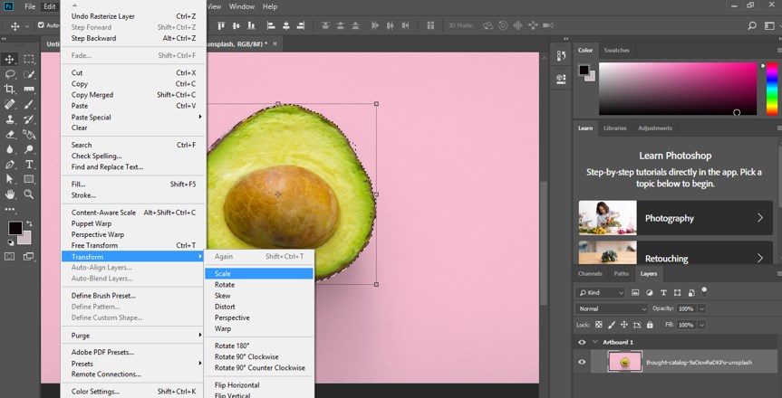The height and width of the screenshot is (398, 782).
Task: Open the layer Kind filter dropdown
Action: (601, 293)
